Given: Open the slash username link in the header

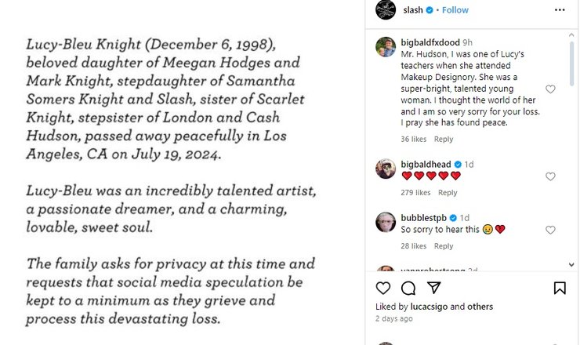Looking at the screenshot, I should [x=413, y=10].
